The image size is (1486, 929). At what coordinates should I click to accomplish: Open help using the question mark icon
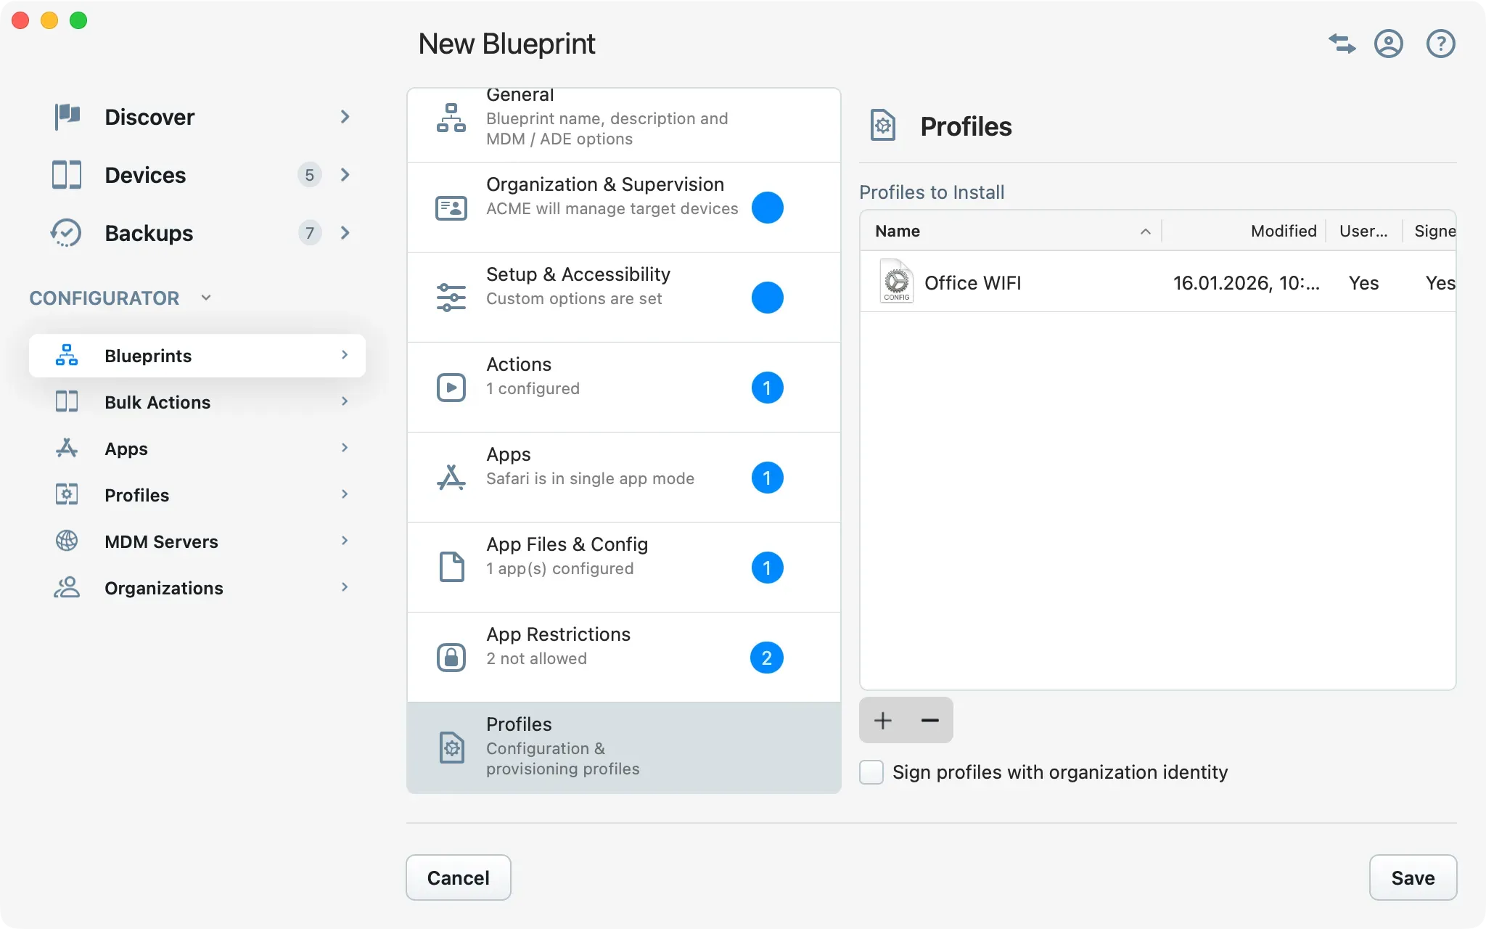click(1440, 44)
